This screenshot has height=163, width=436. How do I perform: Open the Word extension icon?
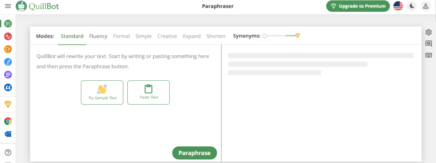[8, 134]
